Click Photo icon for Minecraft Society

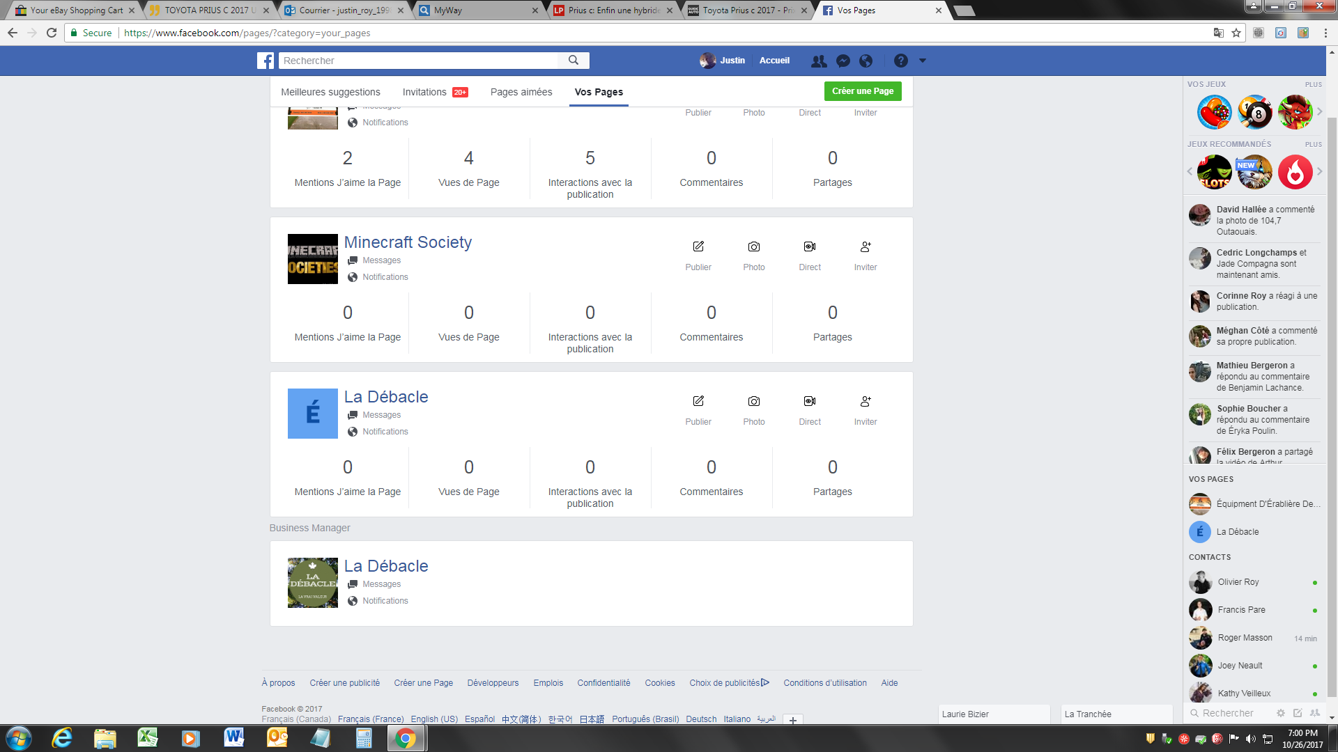tap(754, 246)
